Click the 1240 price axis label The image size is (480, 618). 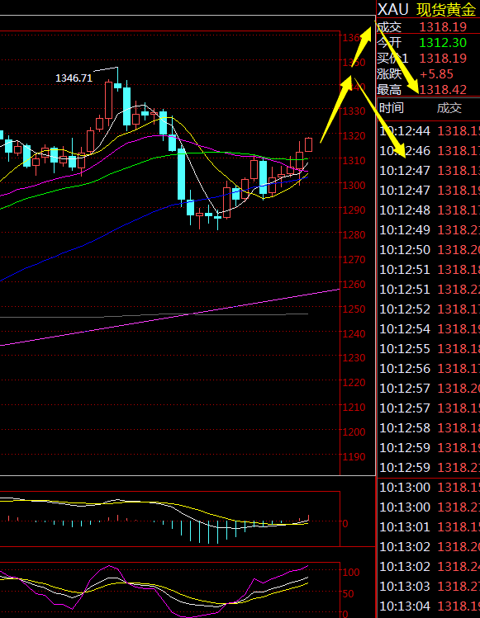click(x=354, y=334)
